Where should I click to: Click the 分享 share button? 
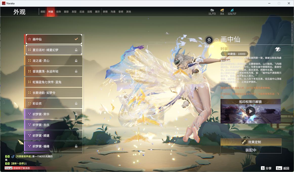coord(266,168)
